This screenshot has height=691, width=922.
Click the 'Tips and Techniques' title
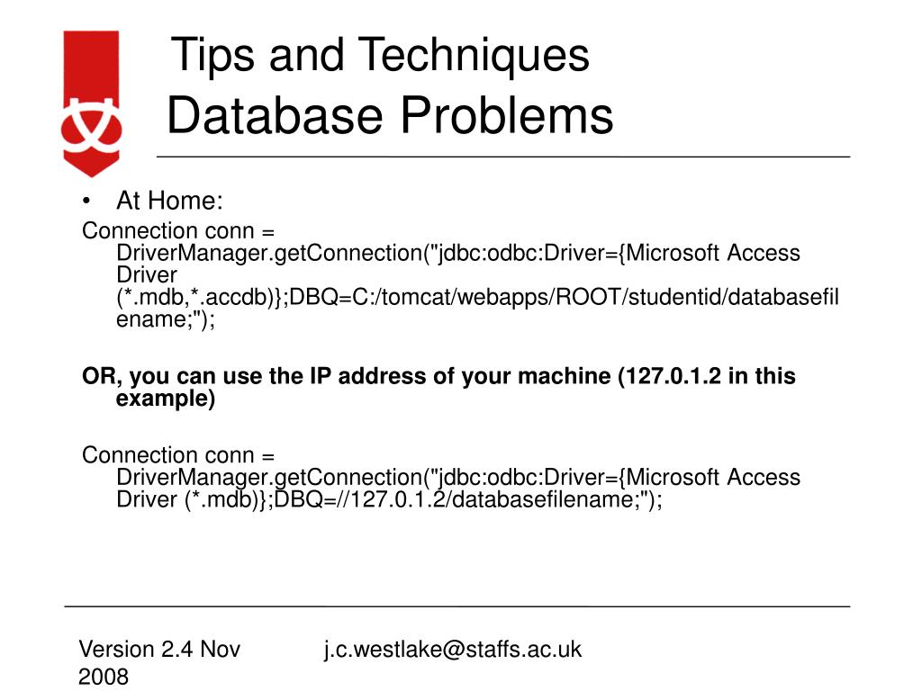[380, 55]
